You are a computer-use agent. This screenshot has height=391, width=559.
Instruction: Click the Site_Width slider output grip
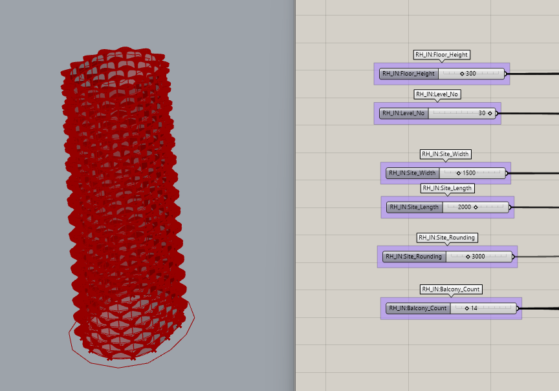pos(507,173)
